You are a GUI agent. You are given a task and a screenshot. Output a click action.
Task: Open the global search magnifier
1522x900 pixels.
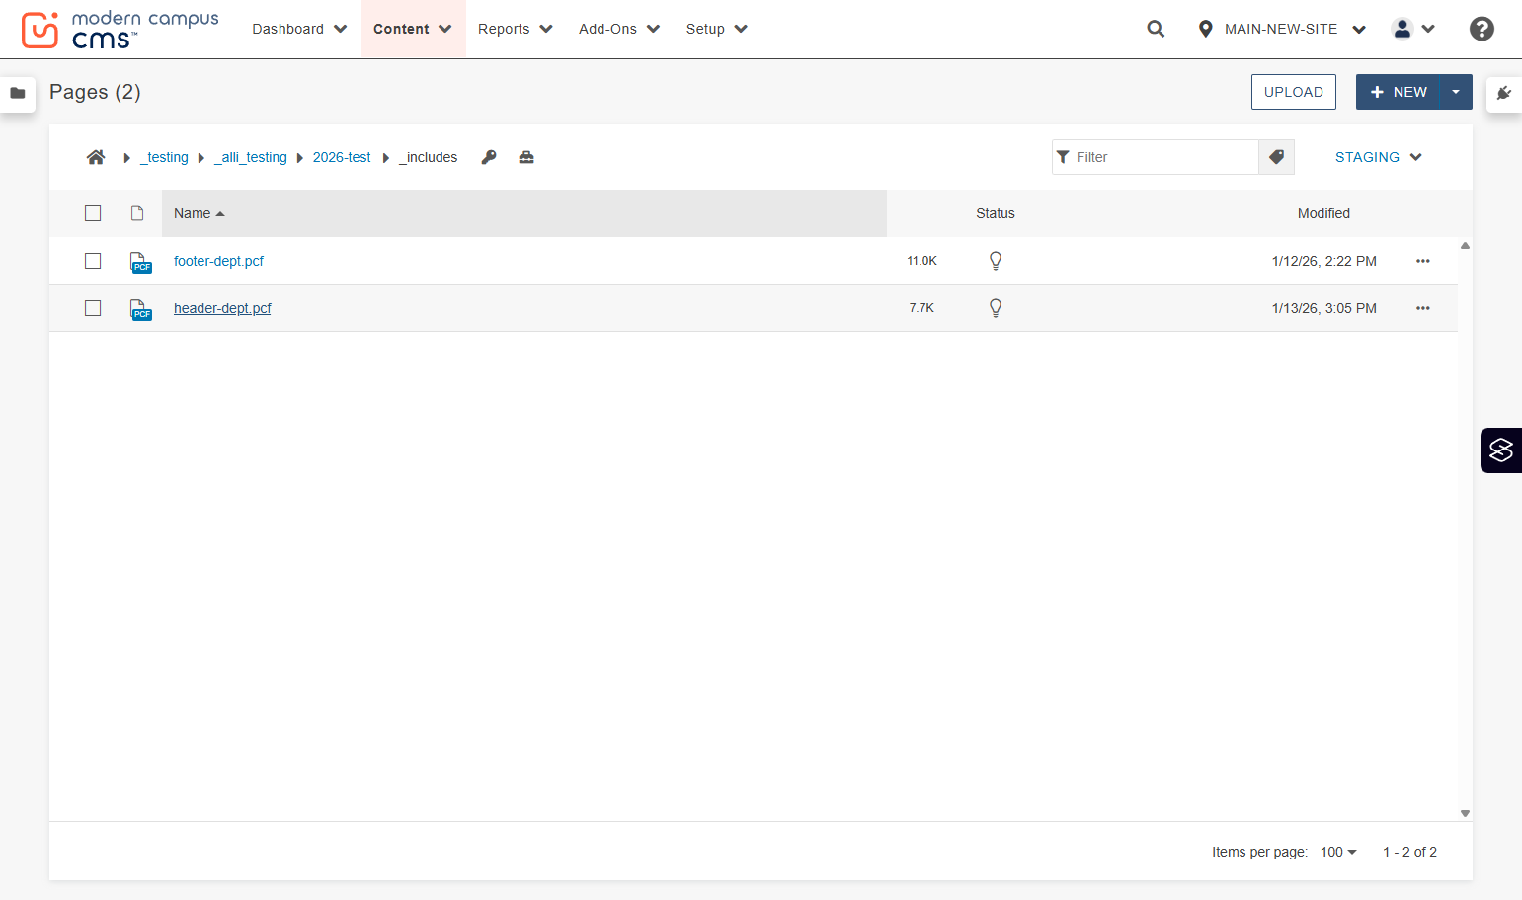1156,29
